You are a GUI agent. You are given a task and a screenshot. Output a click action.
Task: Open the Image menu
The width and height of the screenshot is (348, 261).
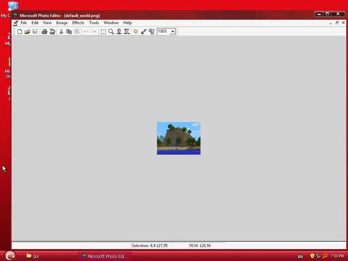(62, 23)
